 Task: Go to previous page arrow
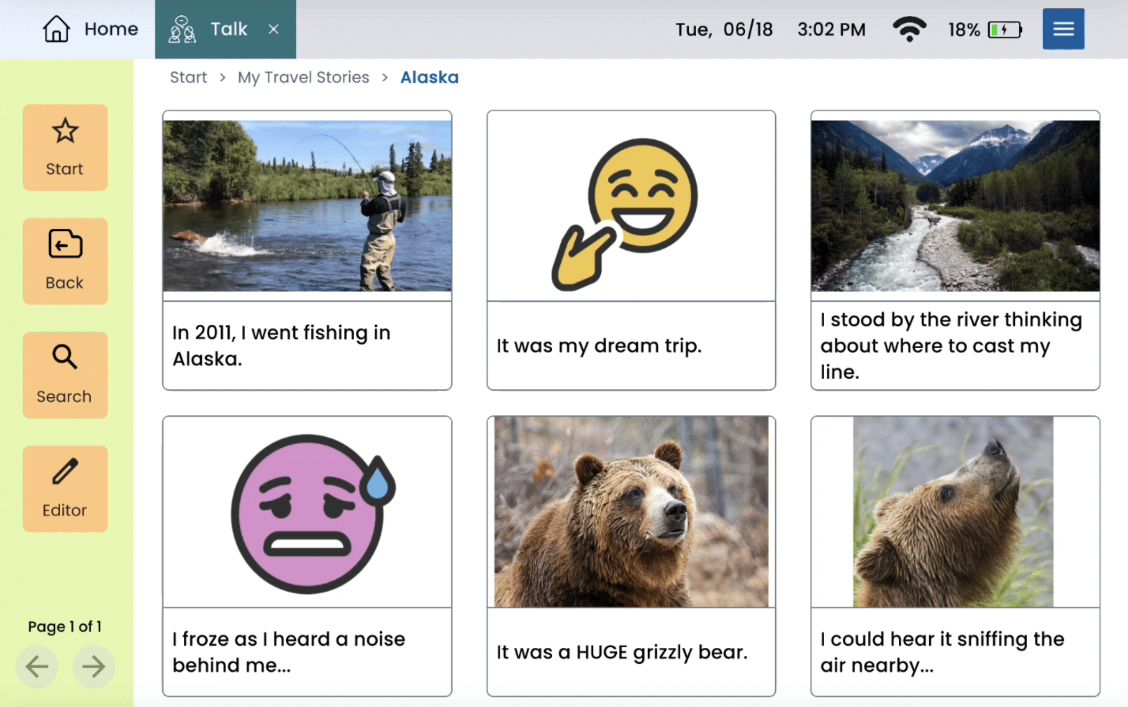click(x=37, y=666)
